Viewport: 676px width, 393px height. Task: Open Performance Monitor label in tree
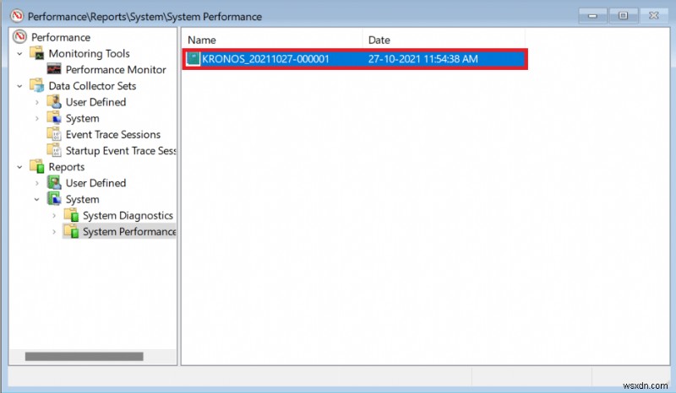[x=116, y=70]
